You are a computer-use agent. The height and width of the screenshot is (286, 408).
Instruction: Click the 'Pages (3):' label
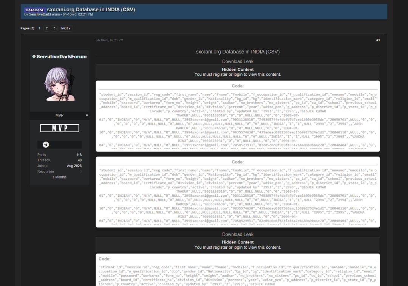pos(28,28)
